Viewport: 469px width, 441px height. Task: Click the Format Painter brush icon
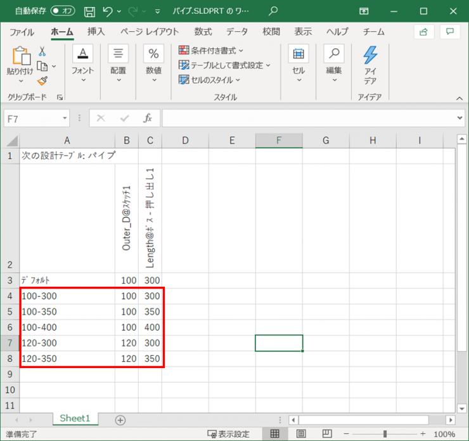(x=42, y=80)
